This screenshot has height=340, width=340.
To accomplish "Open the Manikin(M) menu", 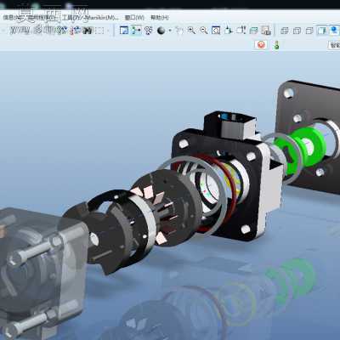I will [102, 18].
